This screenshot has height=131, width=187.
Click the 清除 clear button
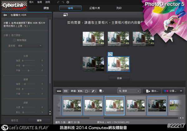(39, 120)
